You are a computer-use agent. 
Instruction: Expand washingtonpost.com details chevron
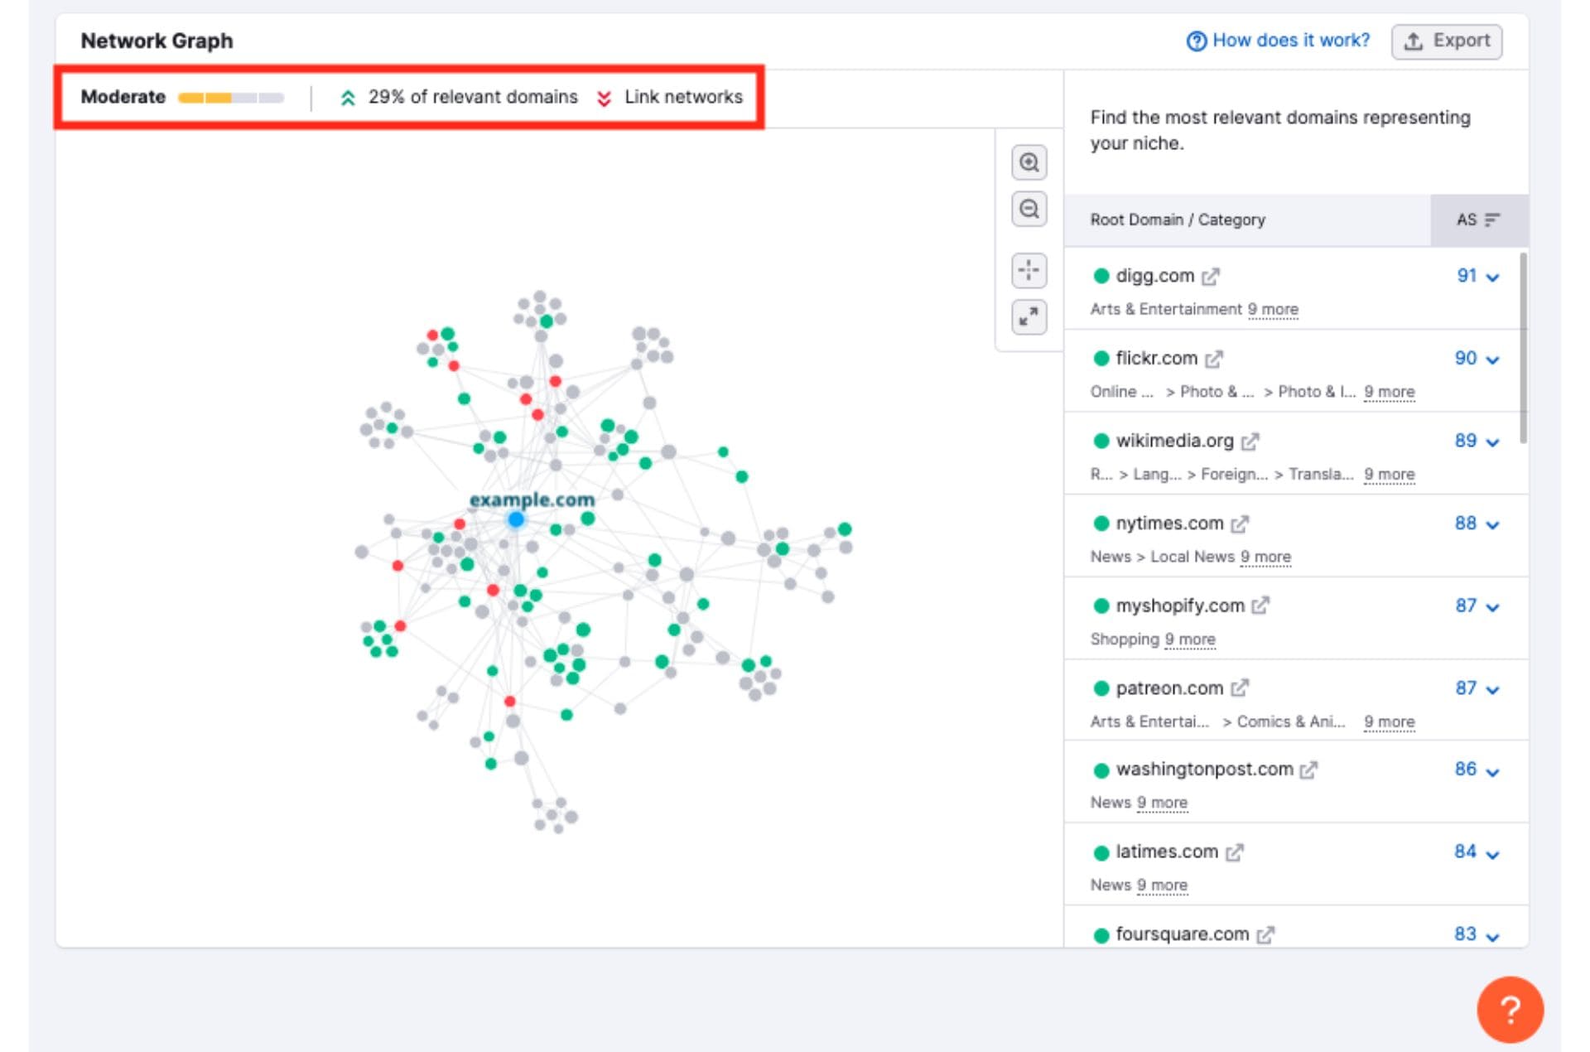(1492, 772)
